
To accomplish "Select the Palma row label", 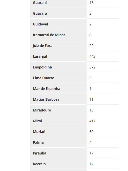I will [x=38, y=142].
